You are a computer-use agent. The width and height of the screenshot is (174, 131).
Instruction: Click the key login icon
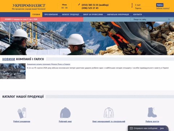132,5
